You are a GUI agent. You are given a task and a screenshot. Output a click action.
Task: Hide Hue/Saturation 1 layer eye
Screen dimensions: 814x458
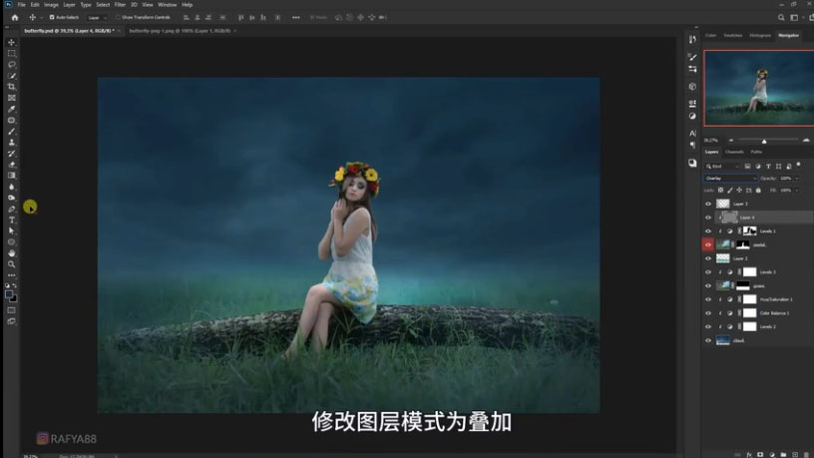click(708, 299)
